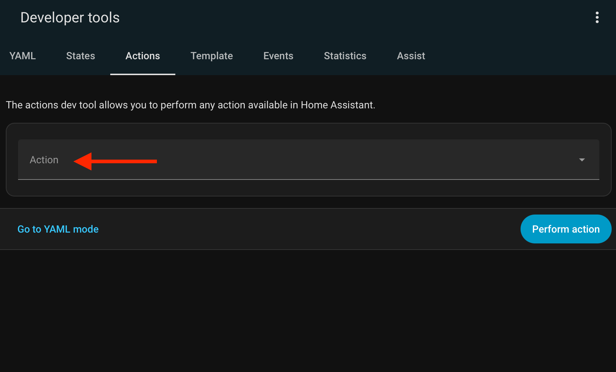The image size is (616, 372).
Task: Open the three-dot overflow menu
Action: (597, 17)
